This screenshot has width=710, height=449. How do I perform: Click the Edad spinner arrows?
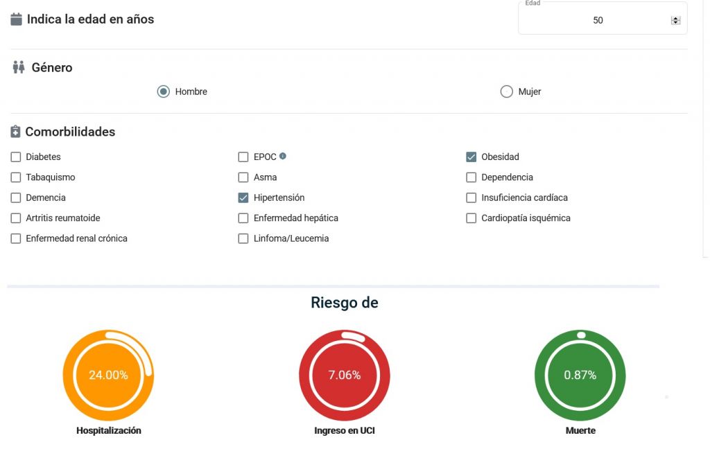[x=675, y=21]
